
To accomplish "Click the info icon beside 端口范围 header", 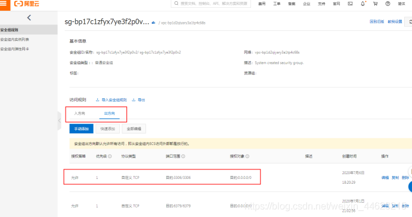I will click(183, 156).
